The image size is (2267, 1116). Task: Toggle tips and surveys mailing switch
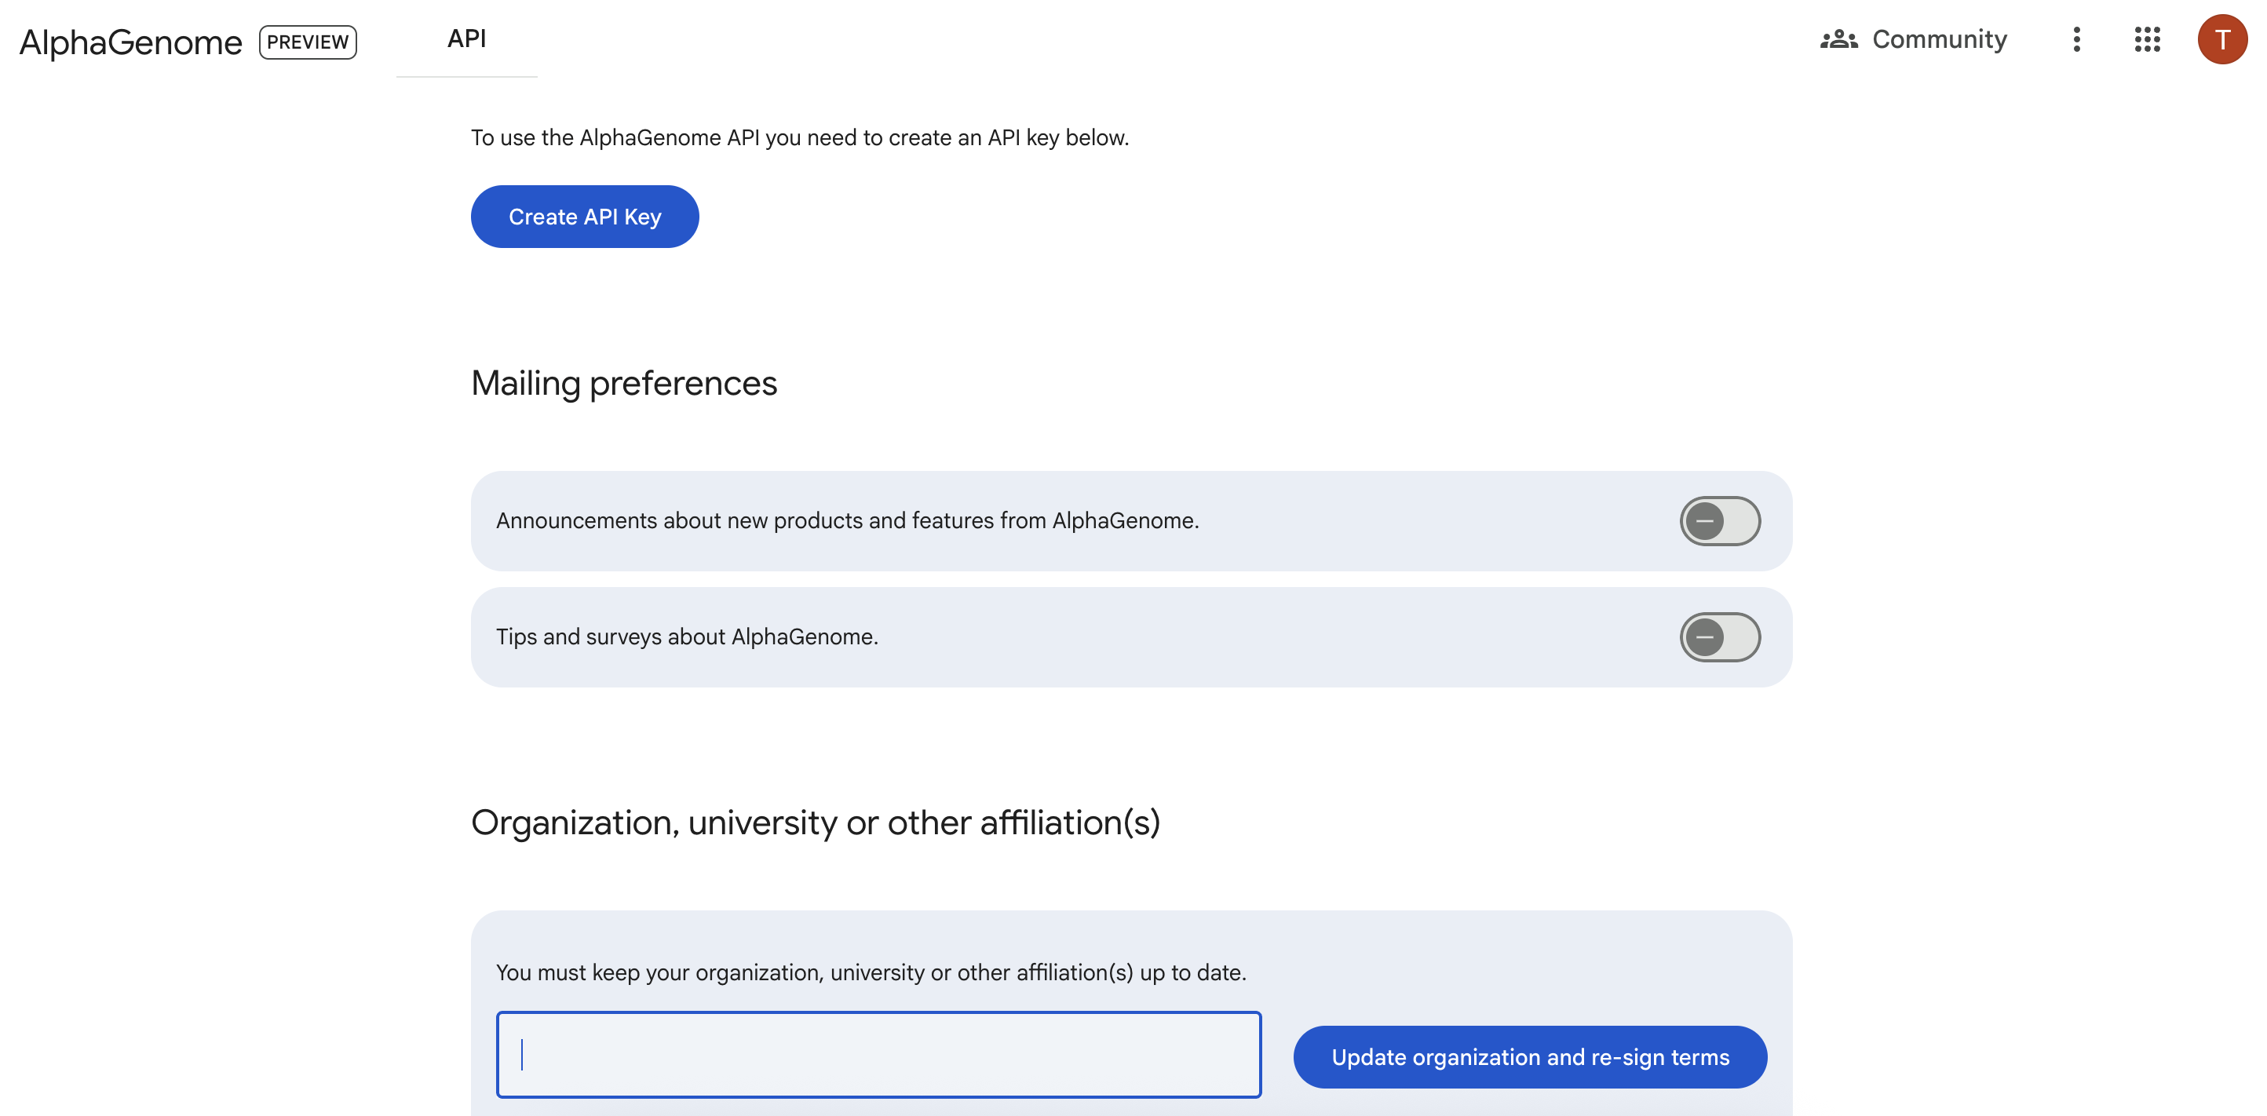click(1720, 637)
